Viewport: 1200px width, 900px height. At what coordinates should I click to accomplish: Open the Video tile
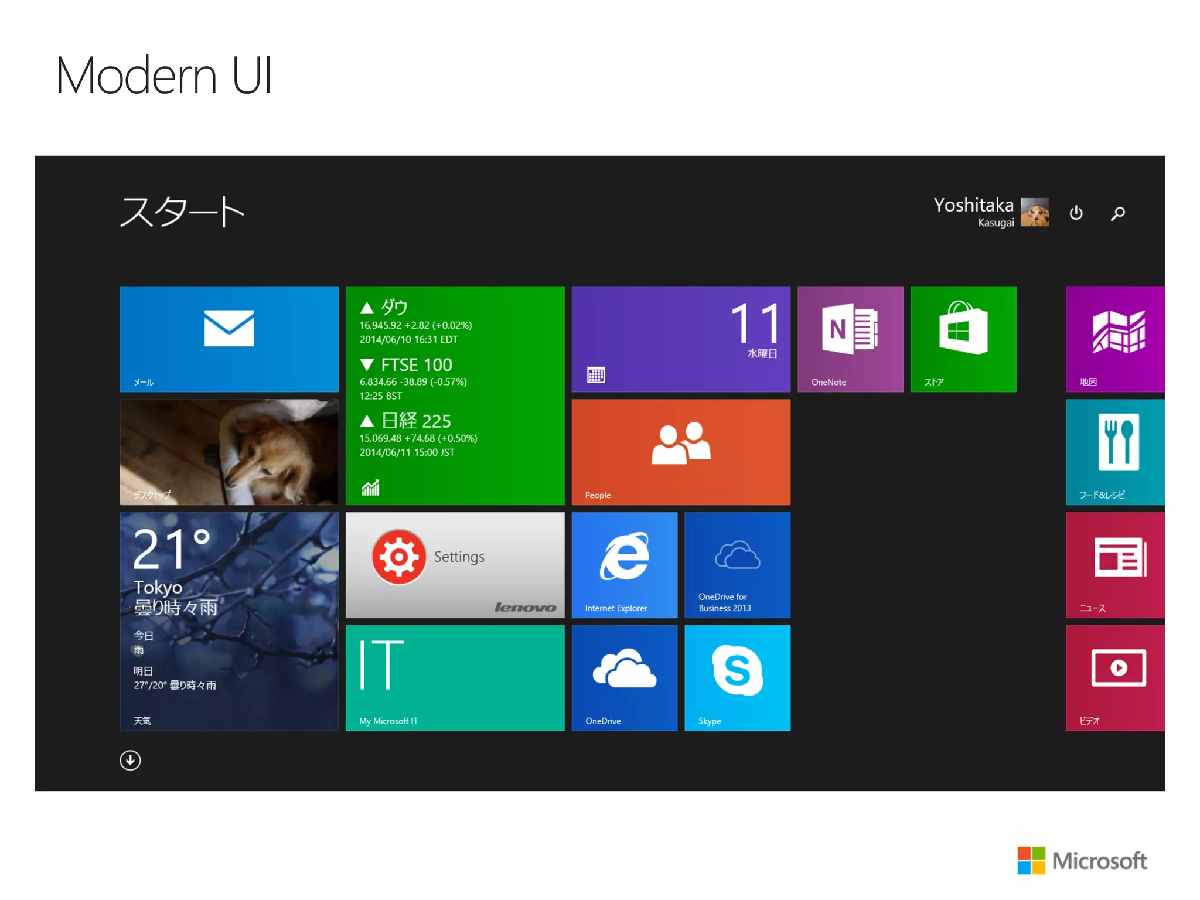coord(1115,678)
